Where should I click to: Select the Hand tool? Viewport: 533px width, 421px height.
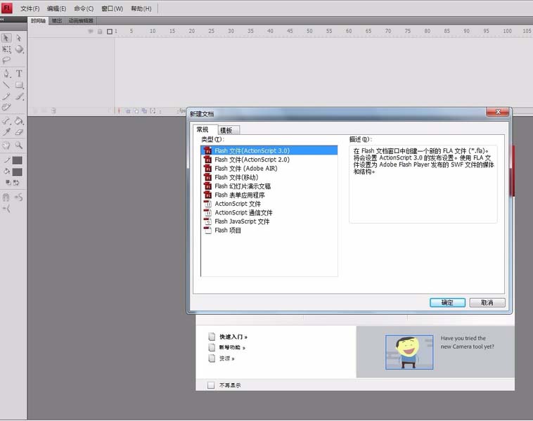click(x=6, y=145)
